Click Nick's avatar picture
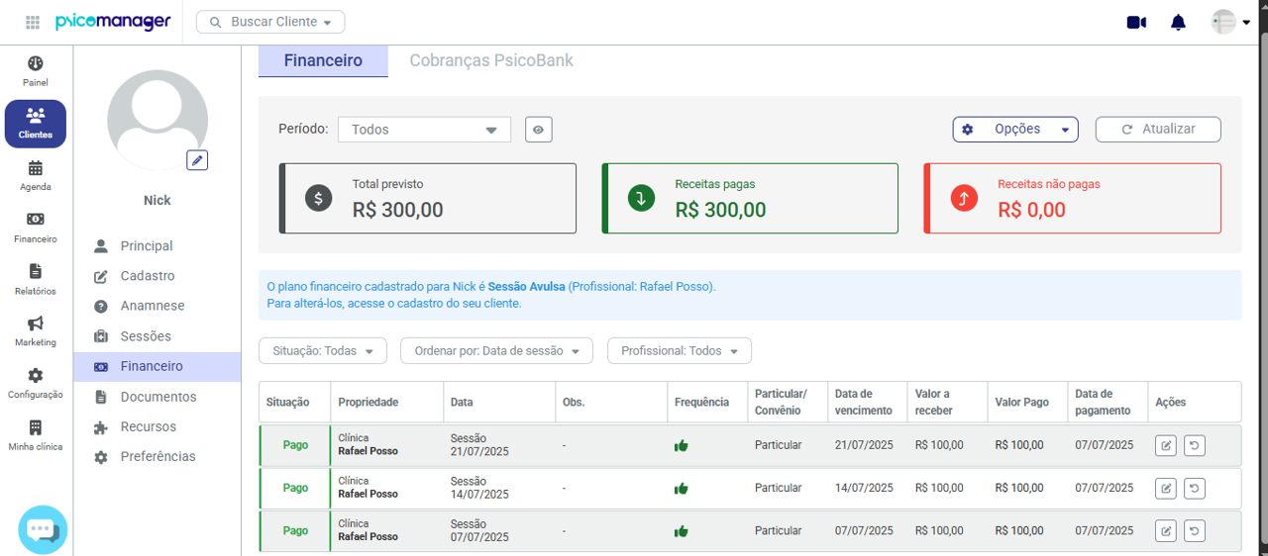The height and width of the screenshot is (556, 1268). click(x=158, y=121)
